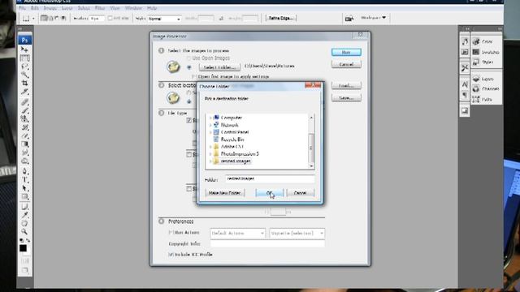Open the Edit menu
This screenshot has height=292, width=520.
[x=34, y=8]
